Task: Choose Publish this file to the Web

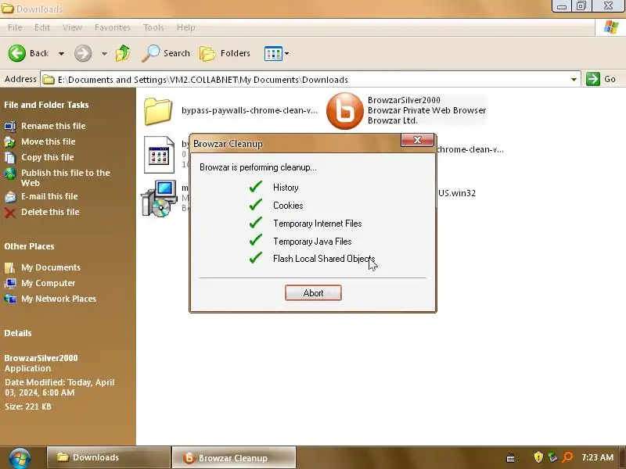Action: [x=66, y=178]
